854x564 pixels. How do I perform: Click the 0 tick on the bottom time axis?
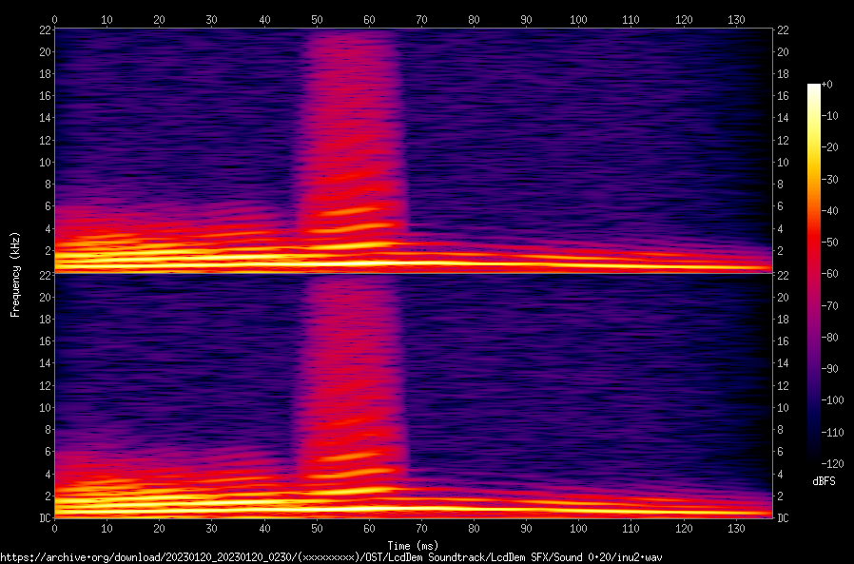[55, 528]
